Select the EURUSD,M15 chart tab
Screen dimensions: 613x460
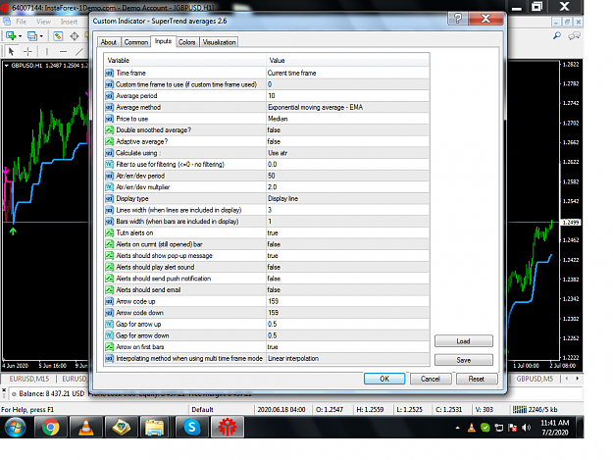(29, 379)
